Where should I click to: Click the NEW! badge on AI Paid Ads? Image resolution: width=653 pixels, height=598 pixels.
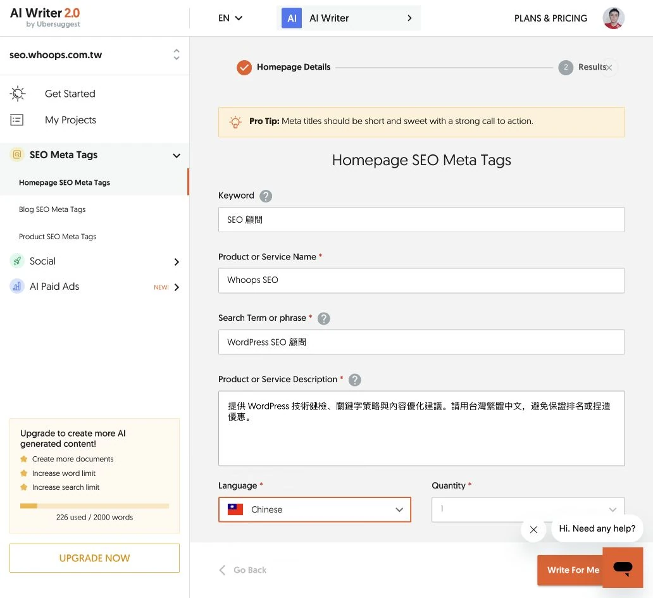[161, 287]
